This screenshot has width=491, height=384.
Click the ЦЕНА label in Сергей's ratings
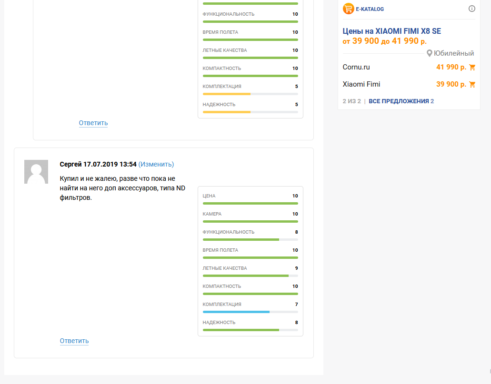tap(209, 196)
